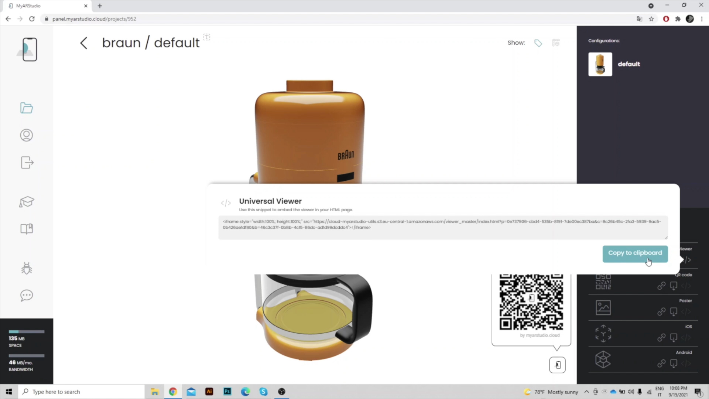Open the Chrome three-dot menu
The image size is (709, 399).
tap(702, 19)
